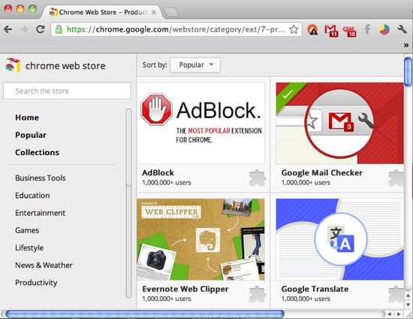Click the puzzle piece icon for AdBlock

(x=258, y=178)
